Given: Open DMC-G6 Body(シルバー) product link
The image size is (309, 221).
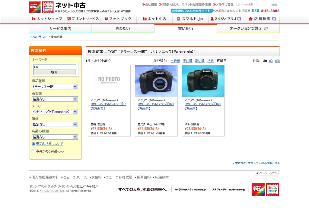Looking at the screenshot, I should pyautogui.click(x=109, y=106).
